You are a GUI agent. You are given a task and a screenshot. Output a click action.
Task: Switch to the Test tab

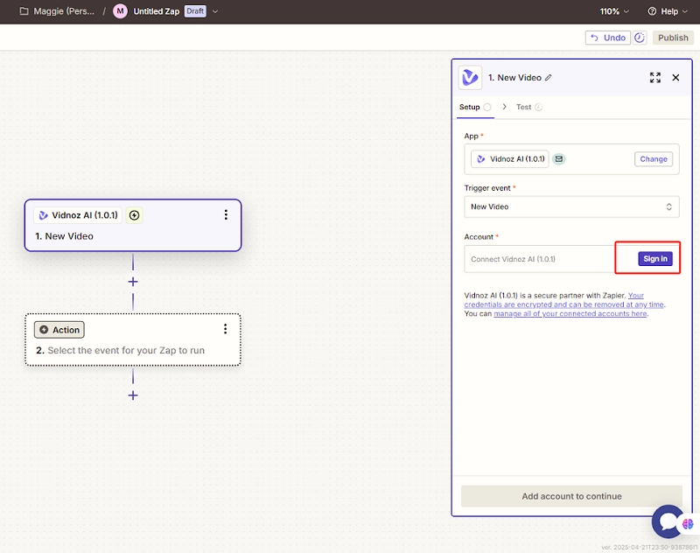(x=523, y=107)
